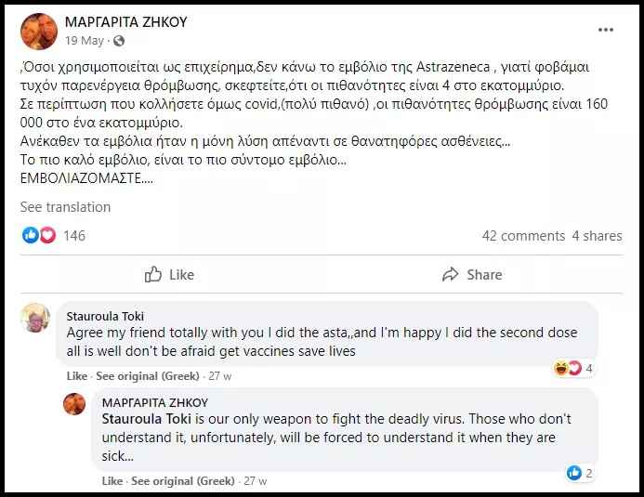
Task: Click the 19 May post date
Action: 83,41
